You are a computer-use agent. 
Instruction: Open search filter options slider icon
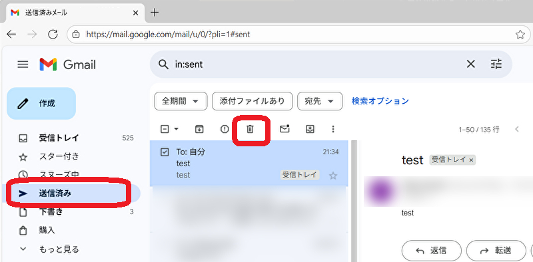496,64
